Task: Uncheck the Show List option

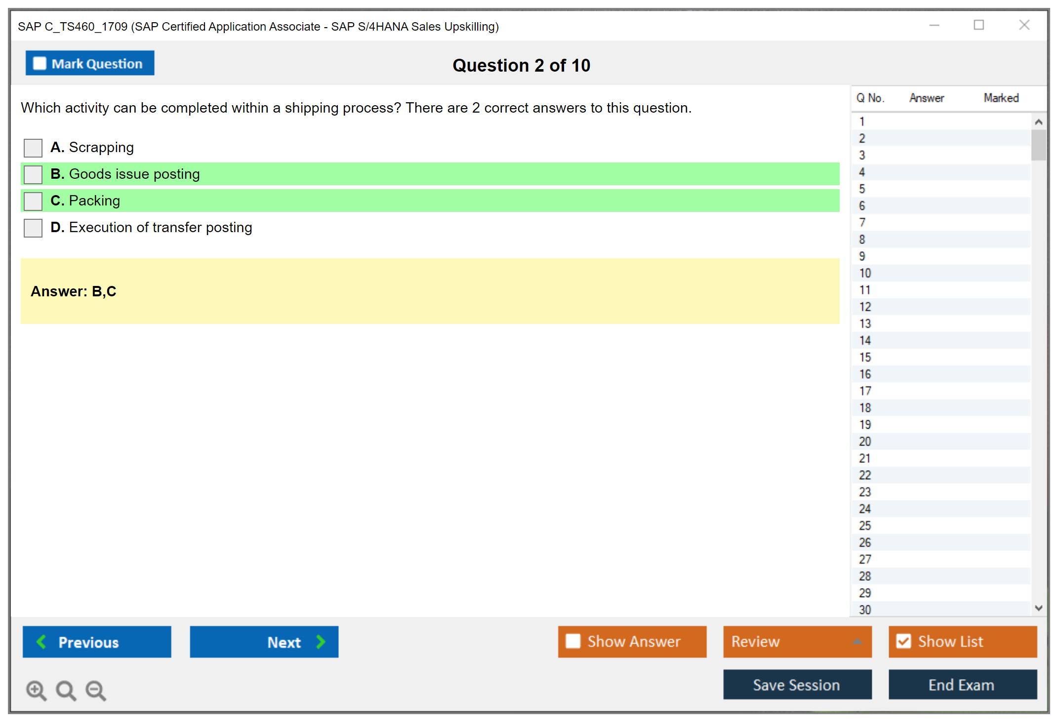Action: click(x=903, y=641)
